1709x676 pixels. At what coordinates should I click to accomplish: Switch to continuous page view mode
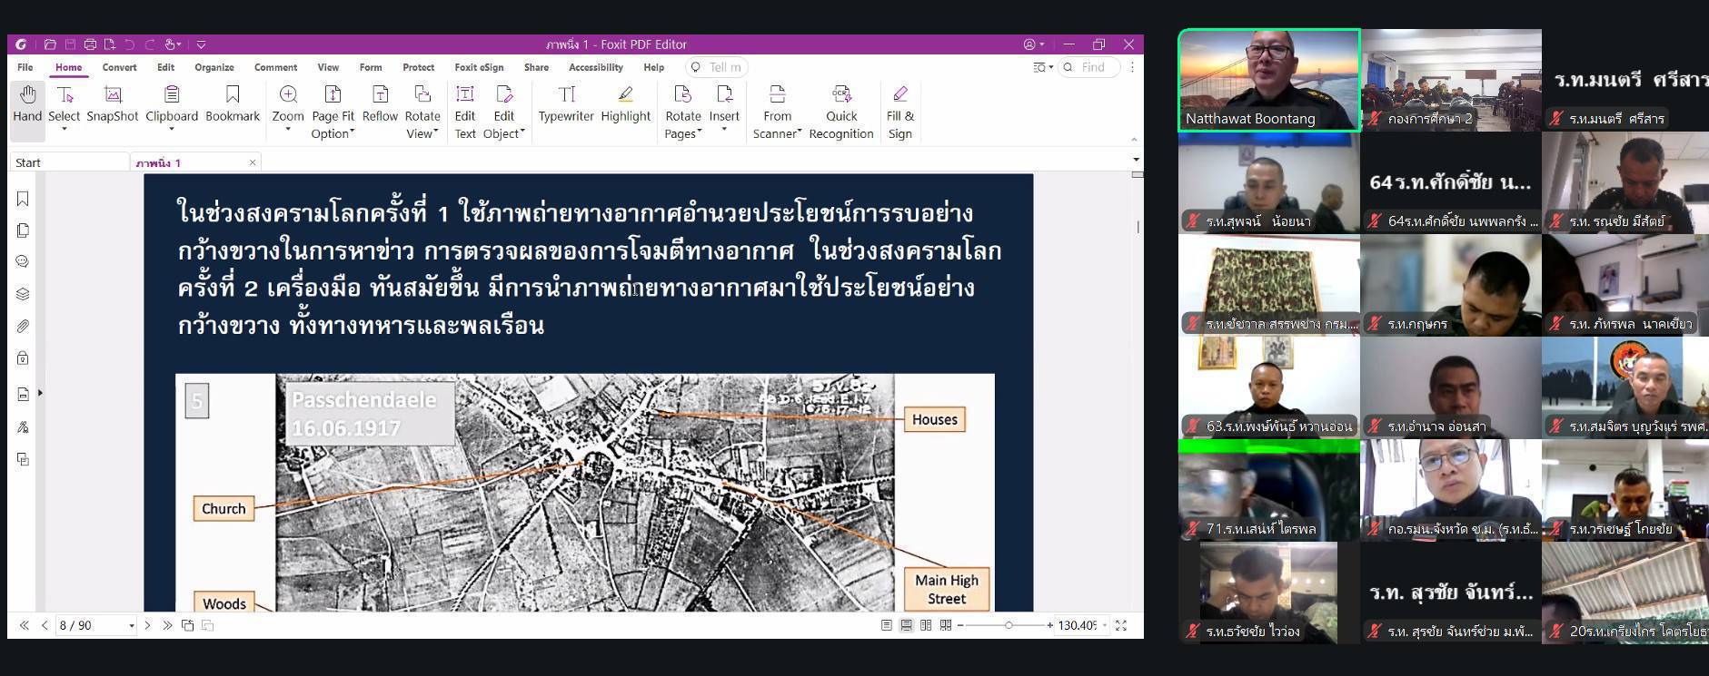pos(906,625)
